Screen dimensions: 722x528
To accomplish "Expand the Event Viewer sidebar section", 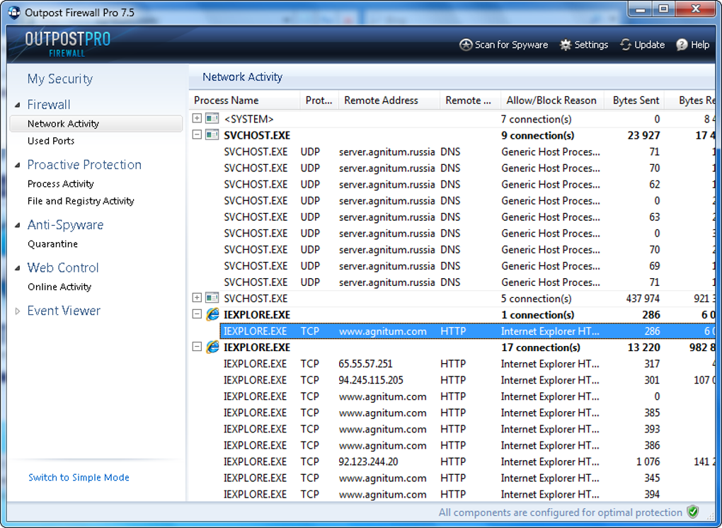I will 18,311.
